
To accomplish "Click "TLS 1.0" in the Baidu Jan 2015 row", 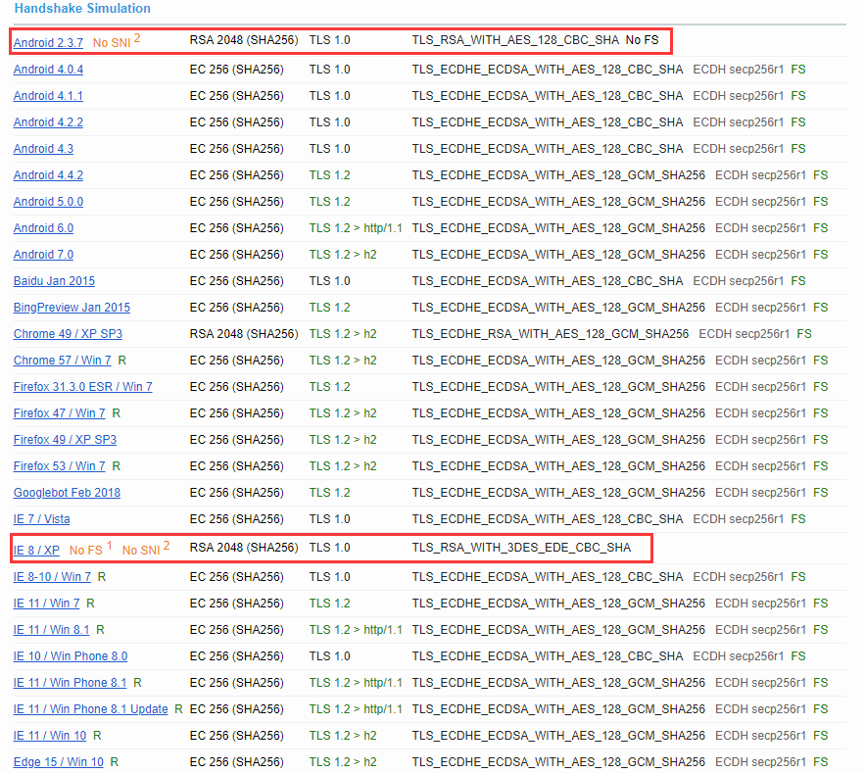I will (x=330, y=281).
